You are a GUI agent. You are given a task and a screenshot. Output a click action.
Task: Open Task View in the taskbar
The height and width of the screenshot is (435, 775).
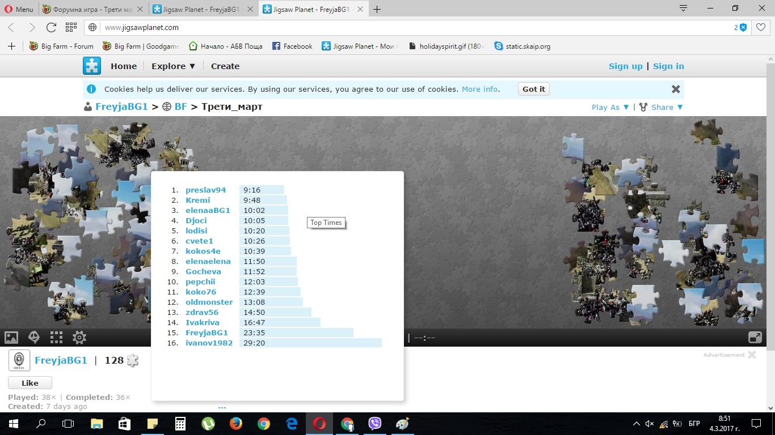point(68,424)
